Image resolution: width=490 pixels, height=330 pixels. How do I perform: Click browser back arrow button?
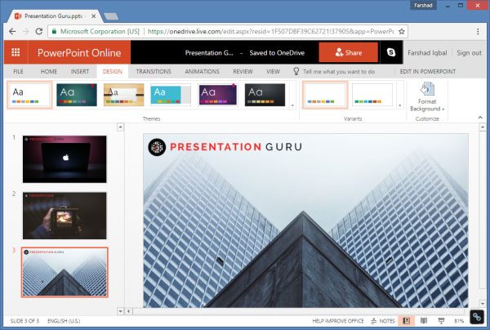[x=11, y=32]
